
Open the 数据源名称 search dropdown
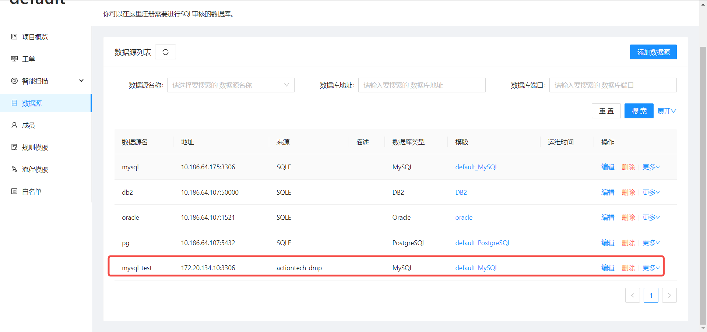click(x=231, y=85)
